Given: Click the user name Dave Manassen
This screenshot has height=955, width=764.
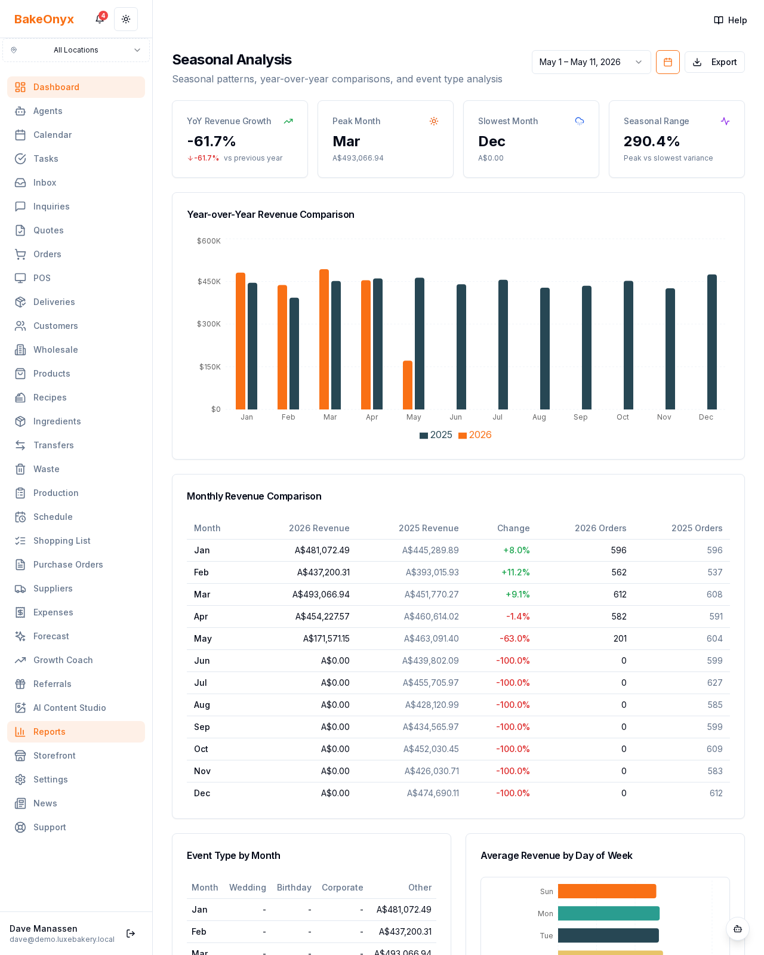Looking at the screenshot, I should 44,929.
